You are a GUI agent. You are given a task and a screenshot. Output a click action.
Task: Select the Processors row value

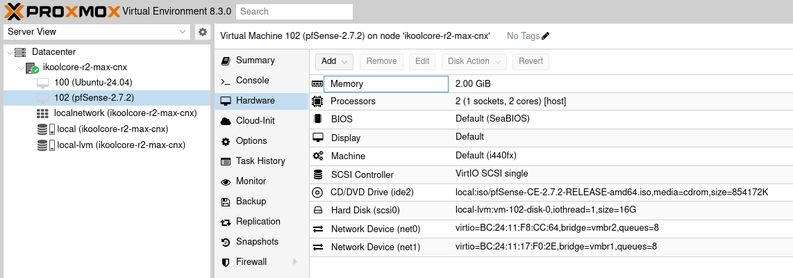pyautogui.click(x=511, y=101)
